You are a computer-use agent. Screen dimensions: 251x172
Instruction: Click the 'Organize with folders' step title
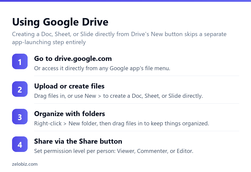click(x=70, y=114)
